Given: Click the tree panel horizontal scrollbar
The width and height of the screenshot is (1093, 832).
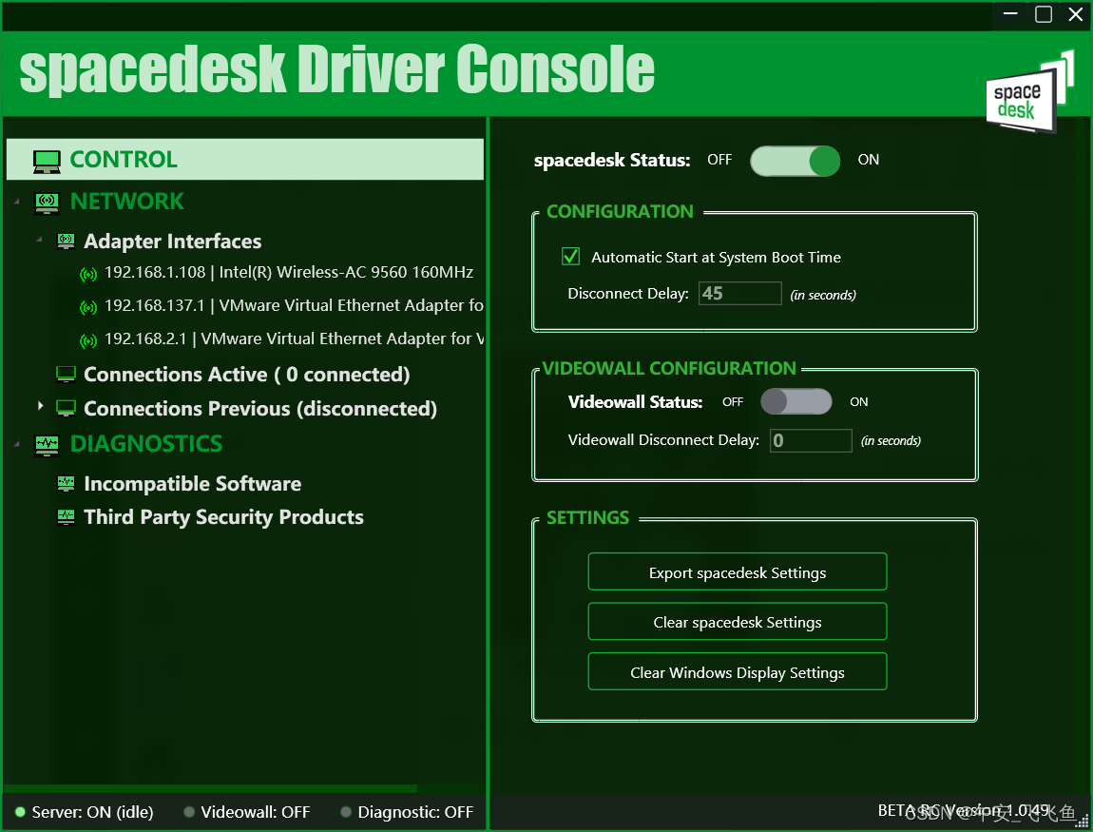Looking at the screenshot, I should [210, 789].
